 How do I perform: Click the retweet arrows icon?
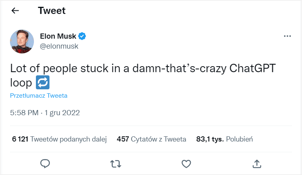click(x=116, y=163)
